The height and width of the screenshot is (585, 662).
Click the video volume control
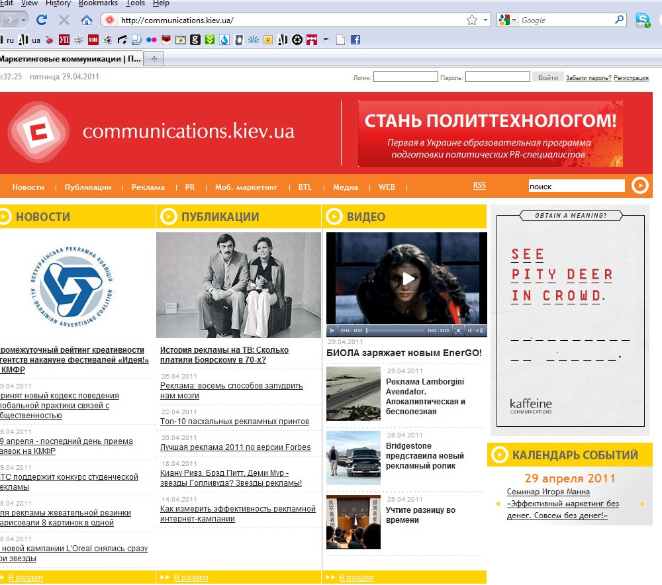pyautogui.click(x=475, y=330)
